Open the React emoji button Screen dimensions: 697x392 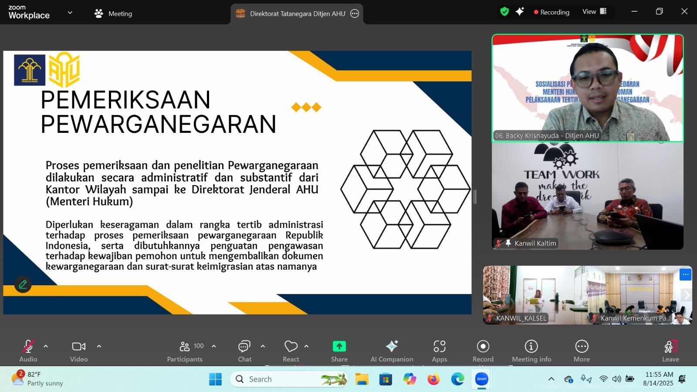click(x=291, y=351)
